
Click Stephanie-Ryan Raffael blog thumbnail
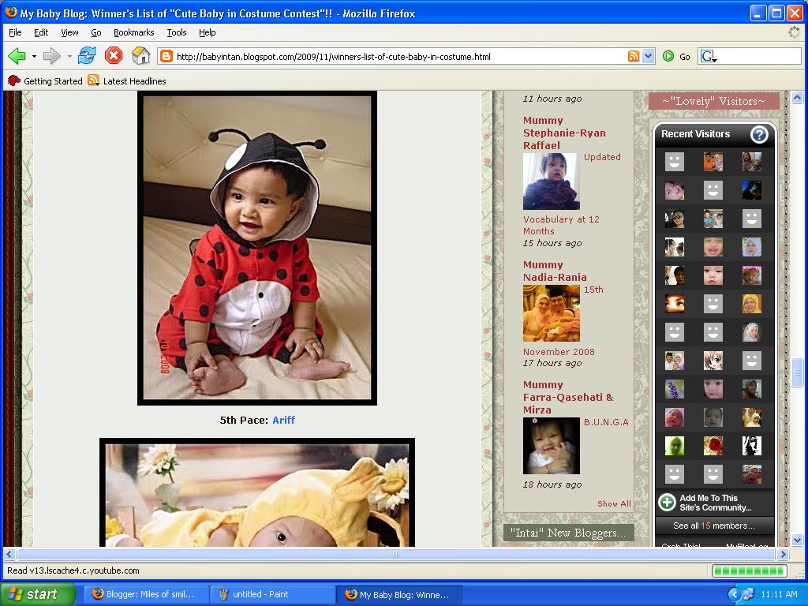click(551, 181)
